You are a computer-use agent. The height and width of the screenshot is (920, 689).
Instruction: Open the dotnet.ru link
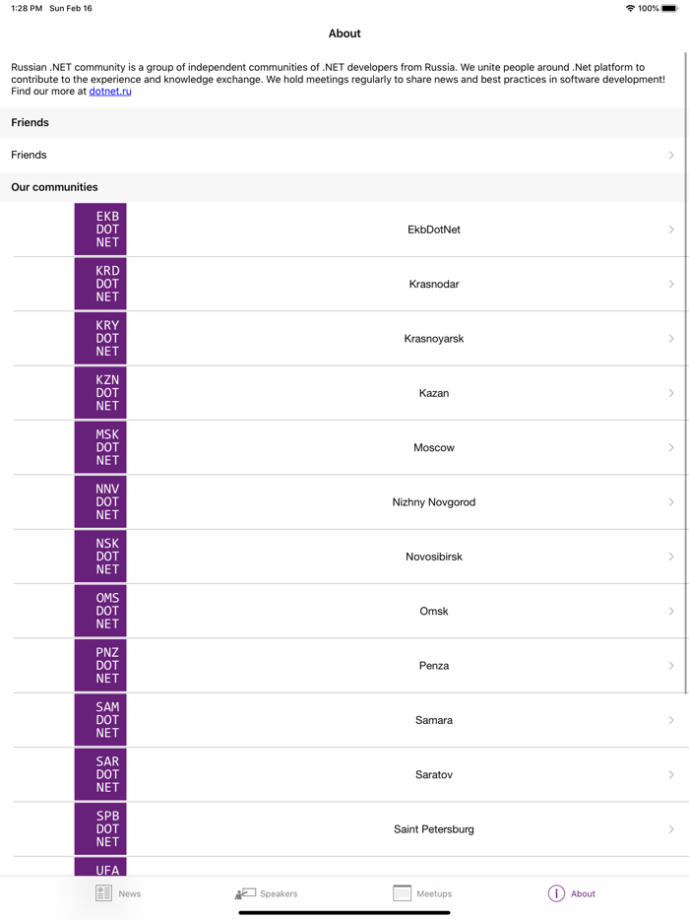[110, 92]
